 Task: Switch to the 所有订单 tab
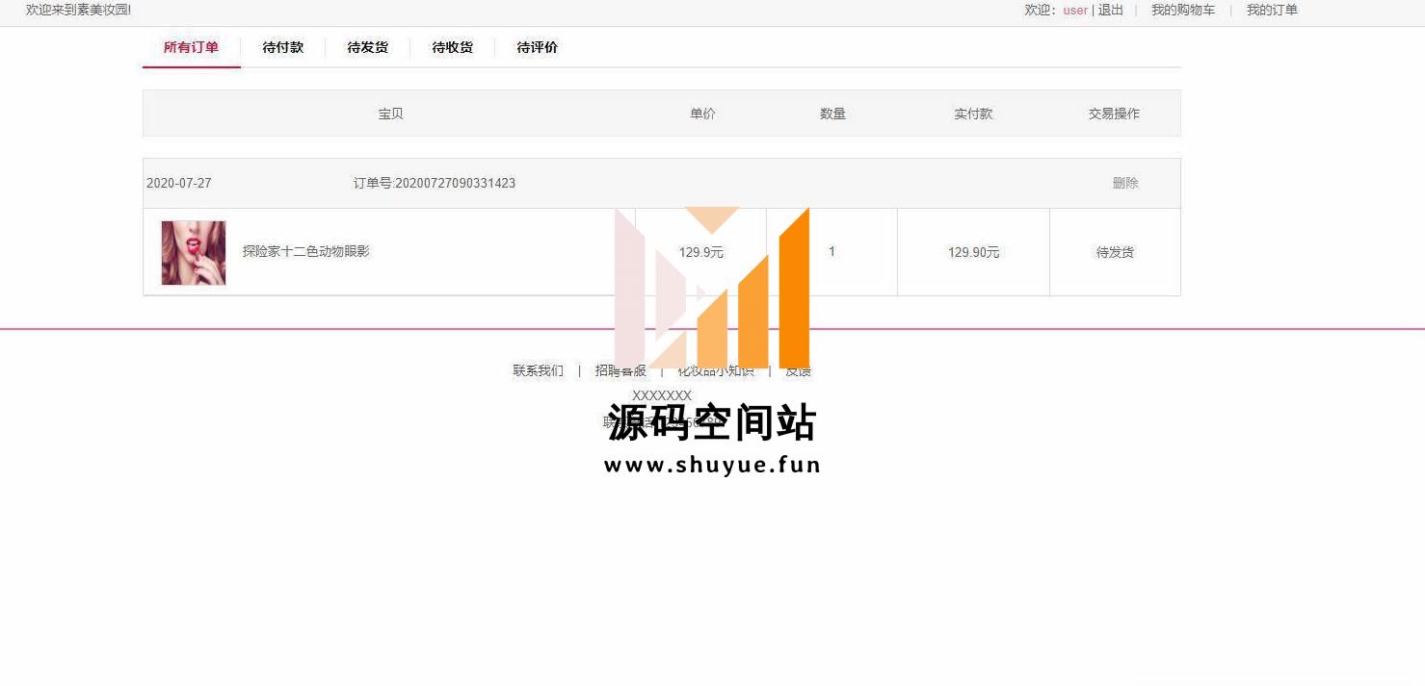[191, 47]
